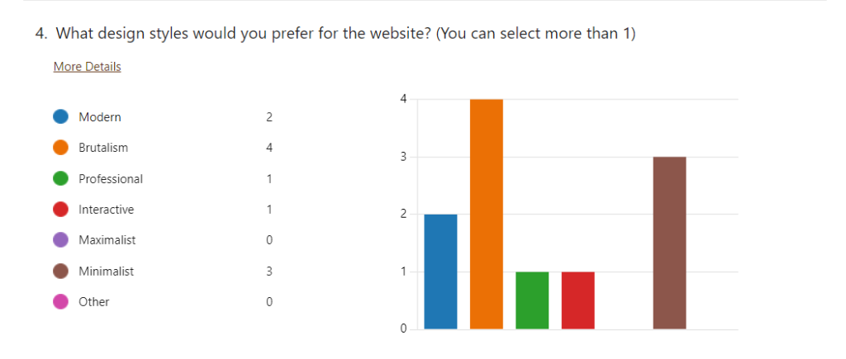The image size is (846, 359).
Task: Open the More Details link
Action: coord(87,67)
